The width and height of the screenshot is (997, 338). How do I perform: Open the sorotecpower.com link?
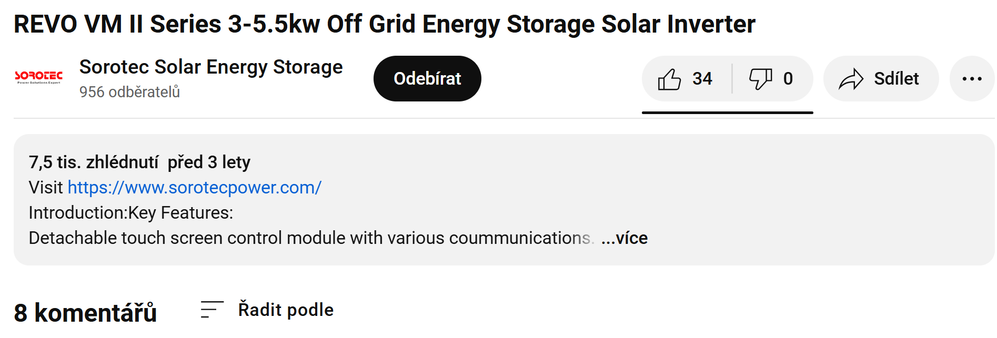(194, 188)
